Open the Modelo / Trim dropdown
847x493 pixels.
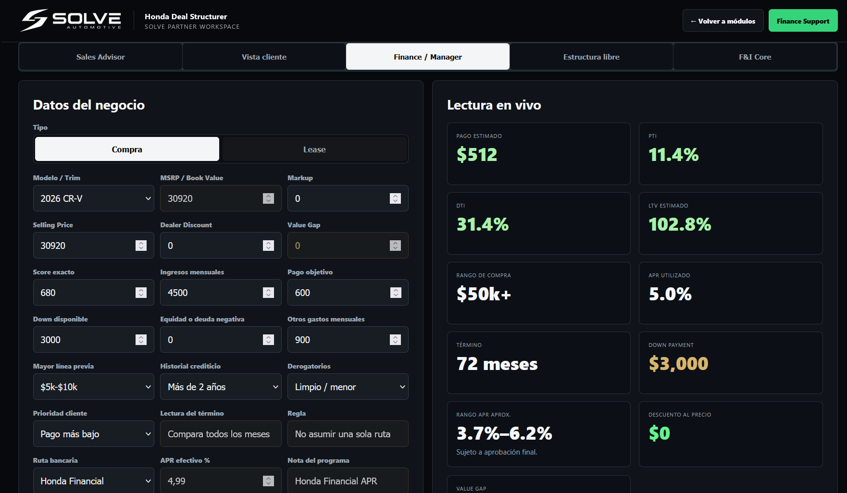coord(93,198)
